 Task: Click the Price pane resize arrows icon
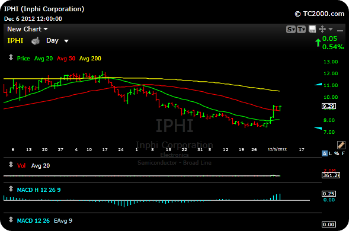point(11,57)
